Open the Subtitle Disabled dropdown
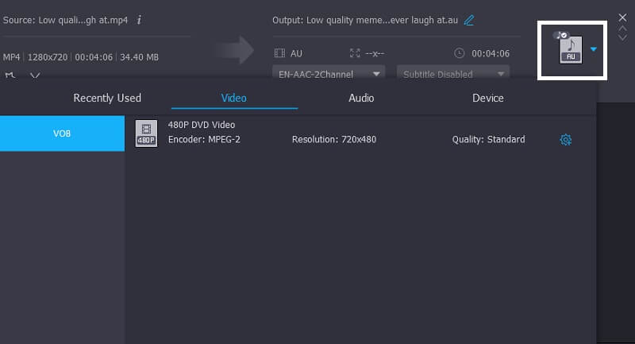The width and height of the screenshot is (635, 344). 454,74
